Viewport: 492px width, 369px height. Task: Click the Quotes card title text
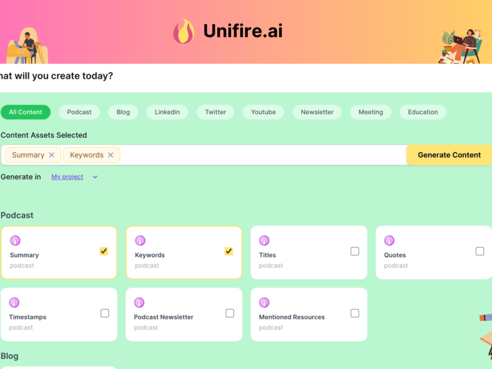pos(395,255)
